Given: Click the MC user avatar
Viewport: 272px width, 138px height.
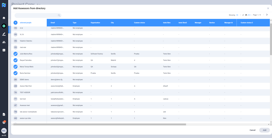Looking at the screenshot, I should pyautogui.click(x=4, y=131).
